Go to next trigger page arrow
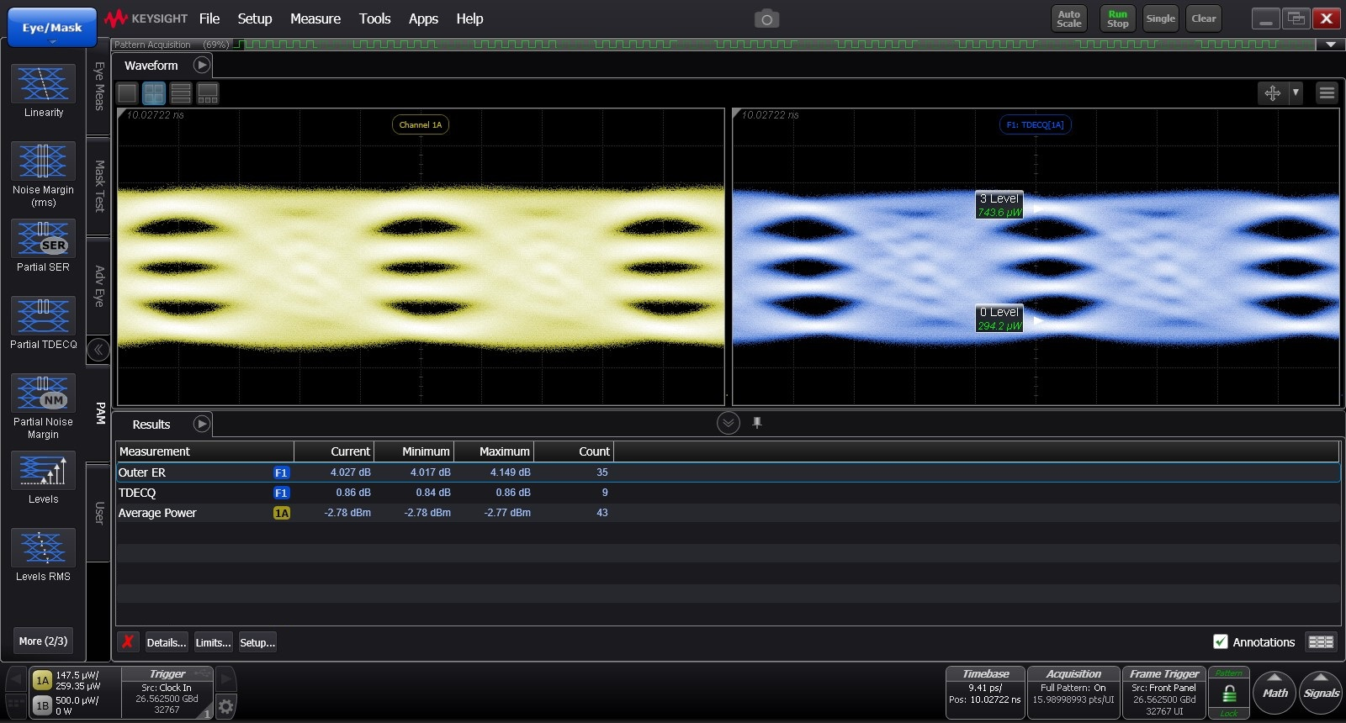Viewport: 1346px width, 723px height. (x=225, y=679)
